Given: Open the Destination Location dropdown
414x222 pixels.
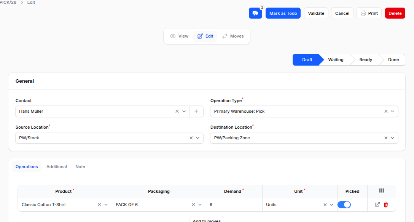Looking at the screenshot, I should coord(392,138).
